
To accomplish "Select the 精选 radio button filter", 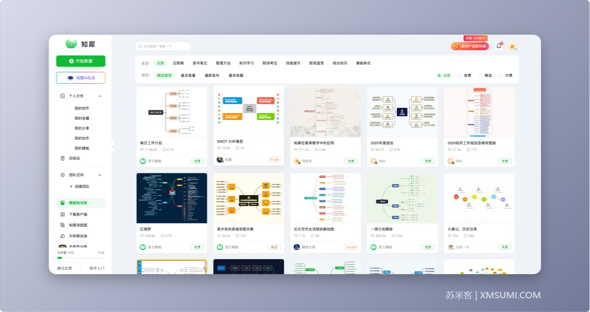I will [x=481, y=76].
